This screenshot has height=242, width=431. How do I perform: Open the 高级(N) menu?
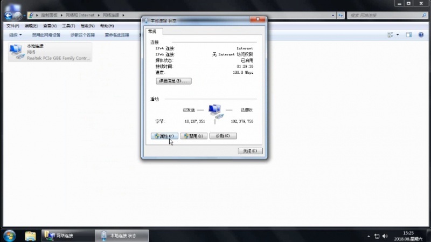click(87, 26)
